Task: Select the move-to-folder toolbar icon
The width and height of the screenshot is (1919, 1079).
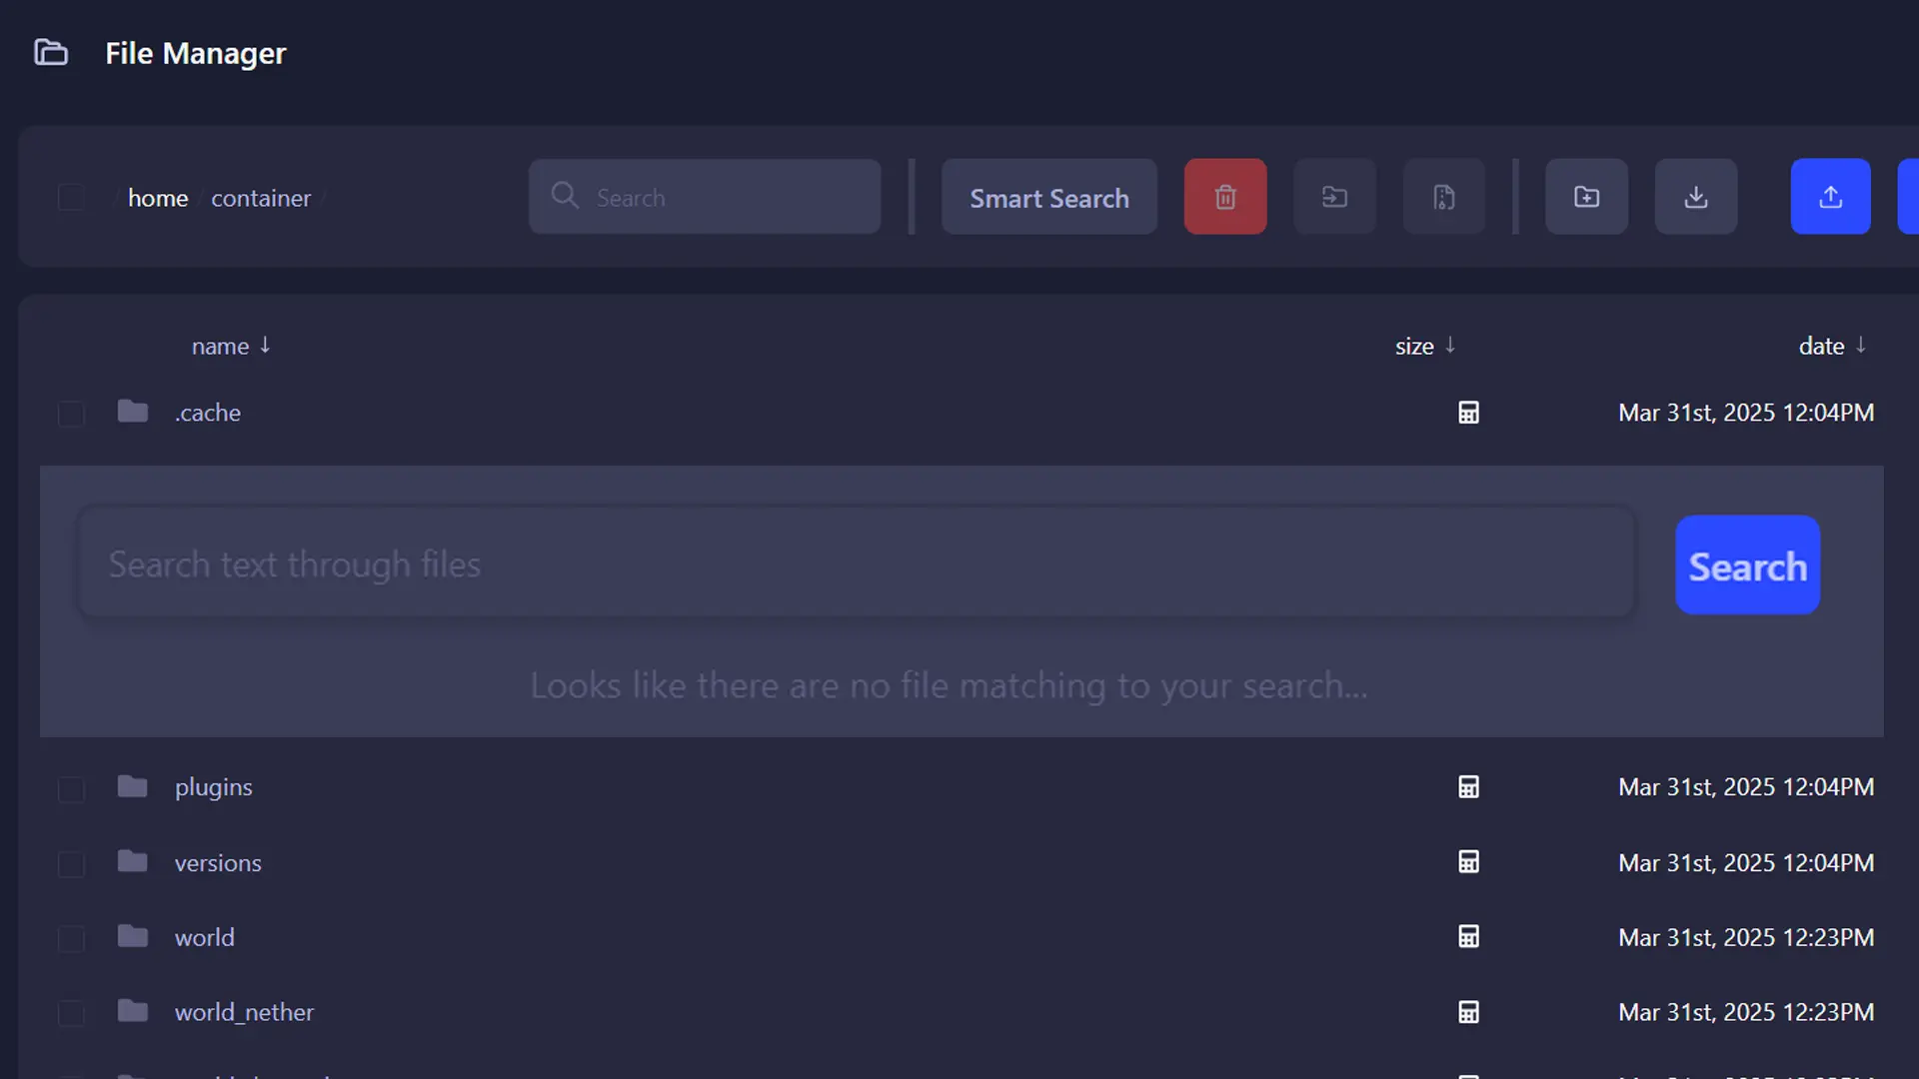Action: pos(1334,197)
